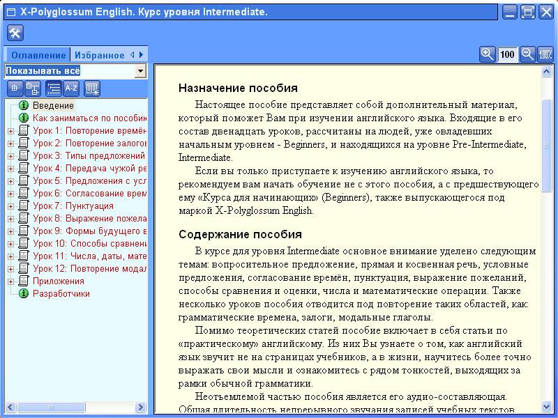Open the settings tools (hammer and wrench) button
This screenshot has height=418, width=558.
click(15, 33)
